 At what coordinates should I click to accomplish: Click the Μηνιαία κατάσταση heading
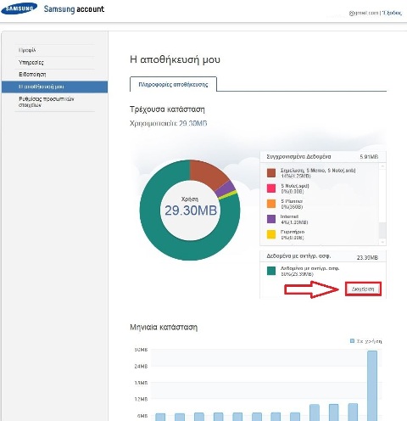[164, 328]
